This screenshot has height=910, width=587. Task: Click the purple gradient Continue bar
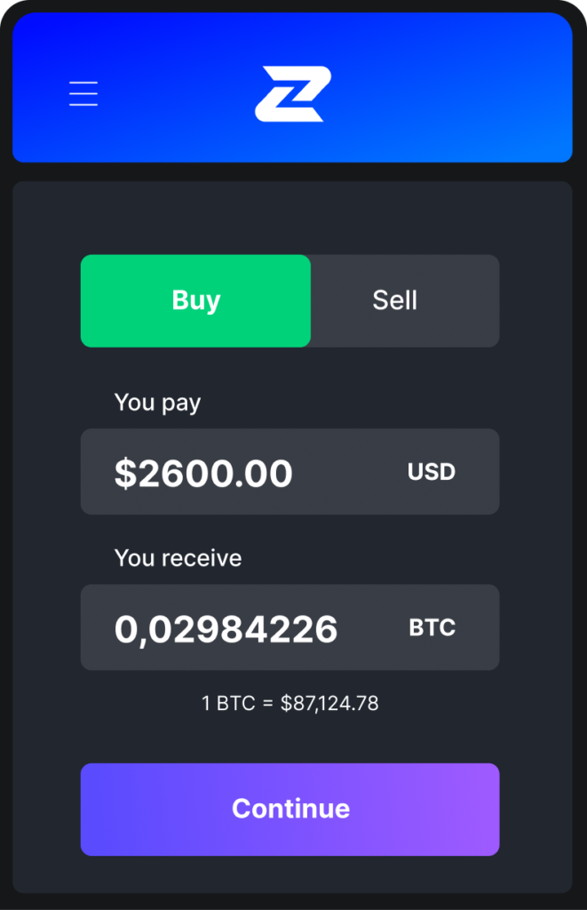[x=290, y=809]
